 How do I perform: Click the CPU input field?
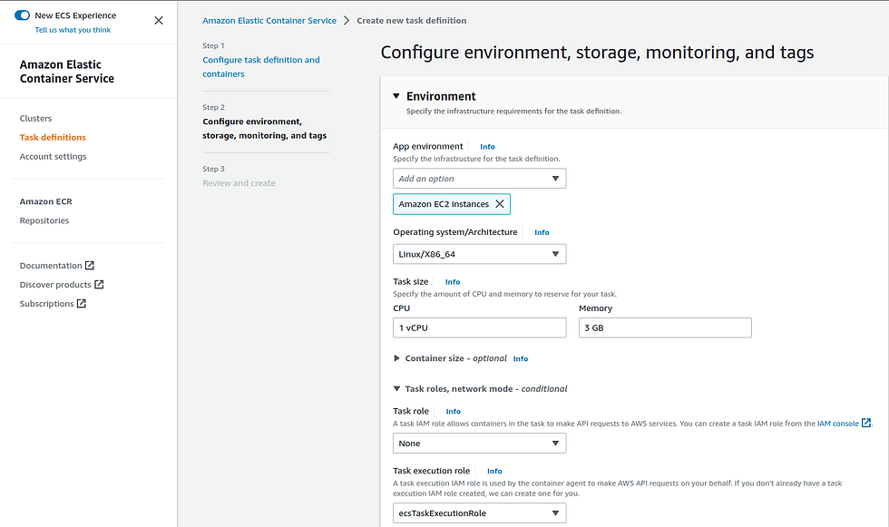(x=479, y=327)
